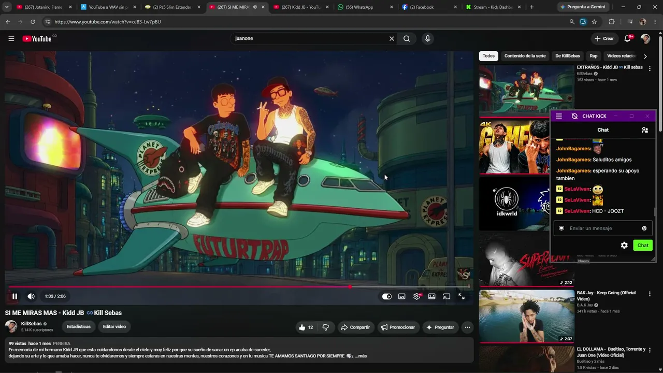Screen dimensions: 663x373
Task: Open YouTube notifications bell
Action: (x=628, y=38)
